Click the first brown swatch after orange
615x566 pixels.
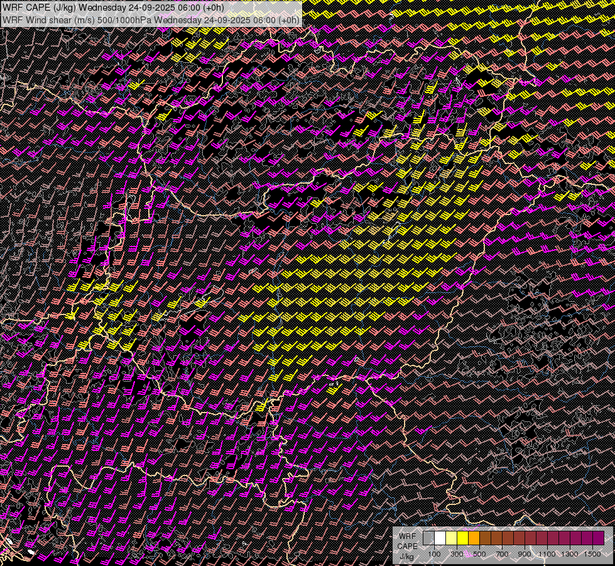point(485,538)
